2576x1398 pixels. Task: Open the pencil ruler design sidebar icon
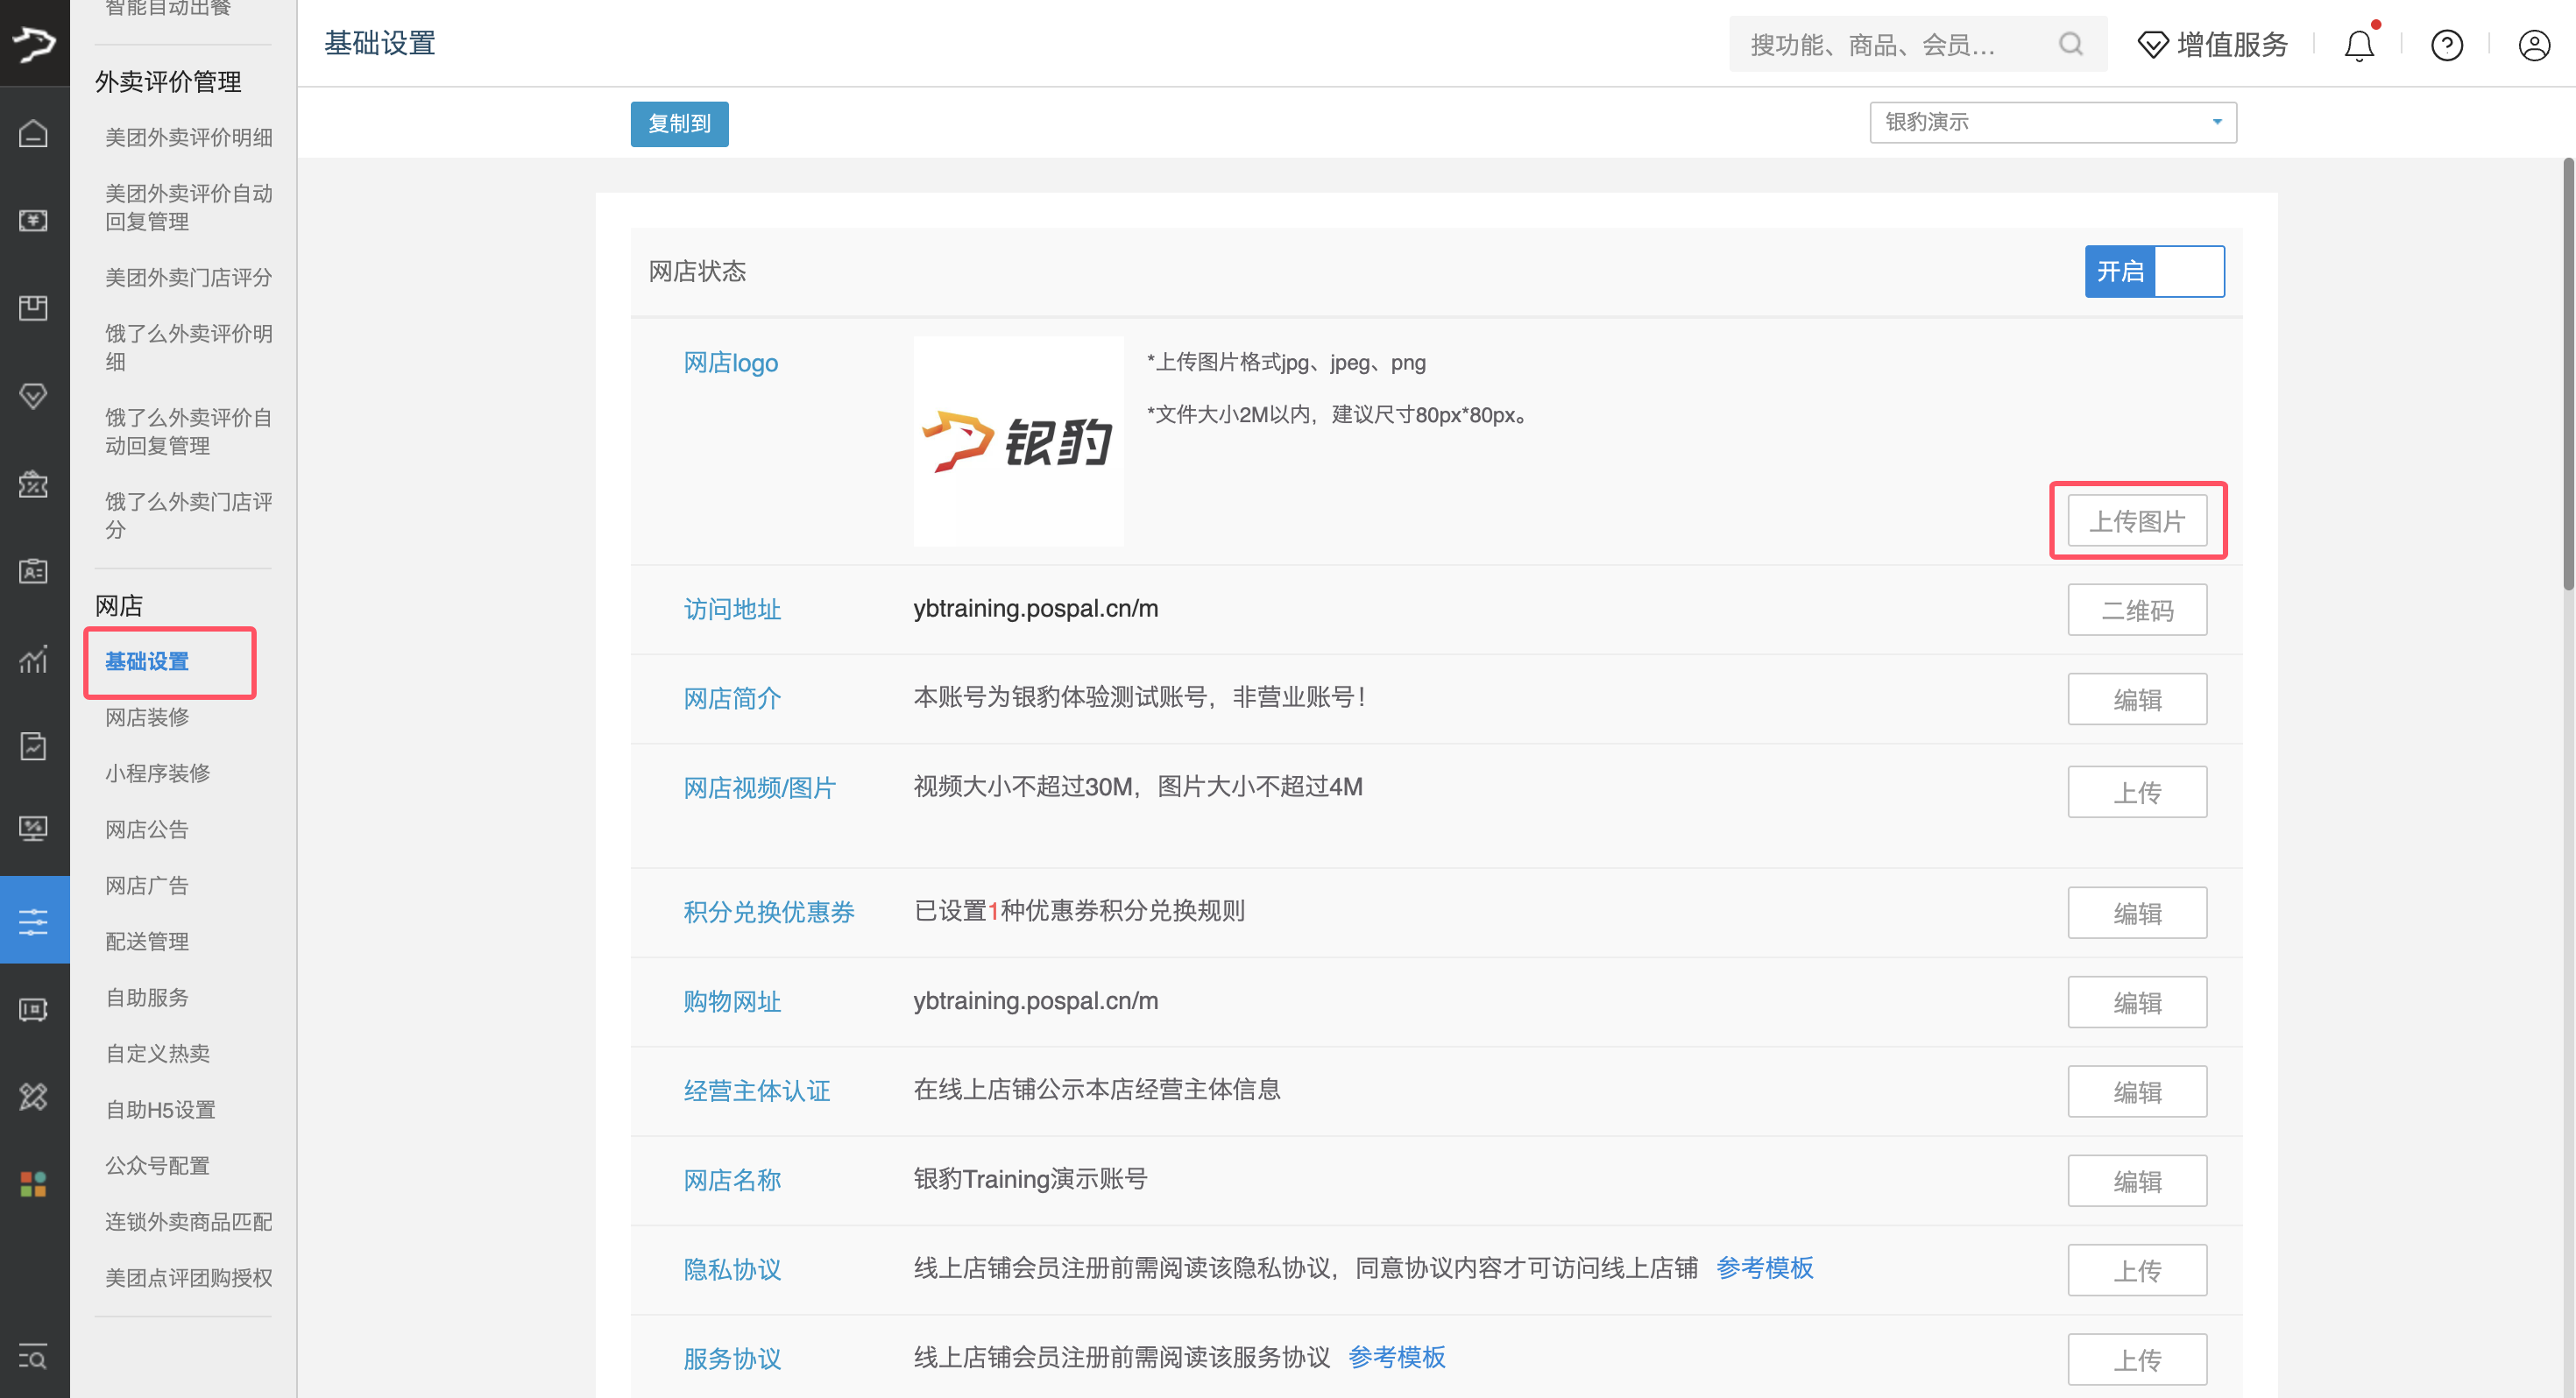(x=33, y=1097)
